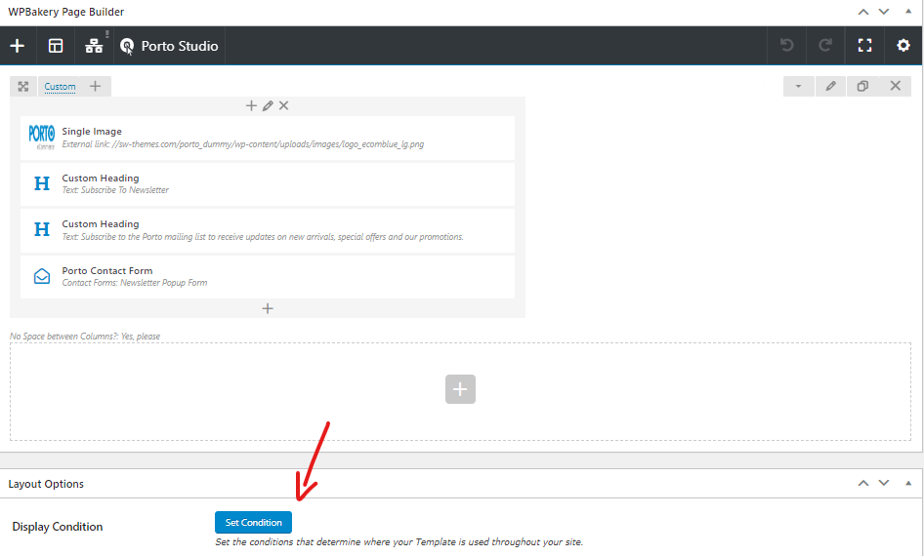
Task: Open Porto Studio
Action: point(169,46)
